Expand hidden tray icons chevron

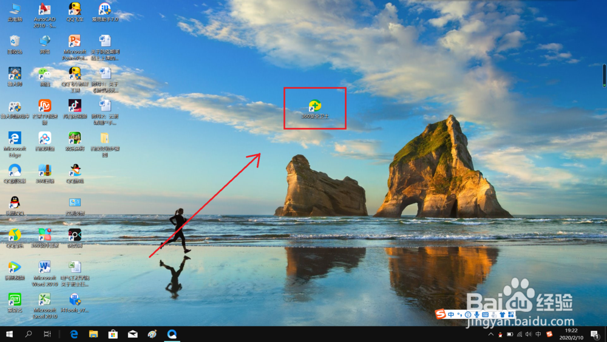tap(491, 334)
